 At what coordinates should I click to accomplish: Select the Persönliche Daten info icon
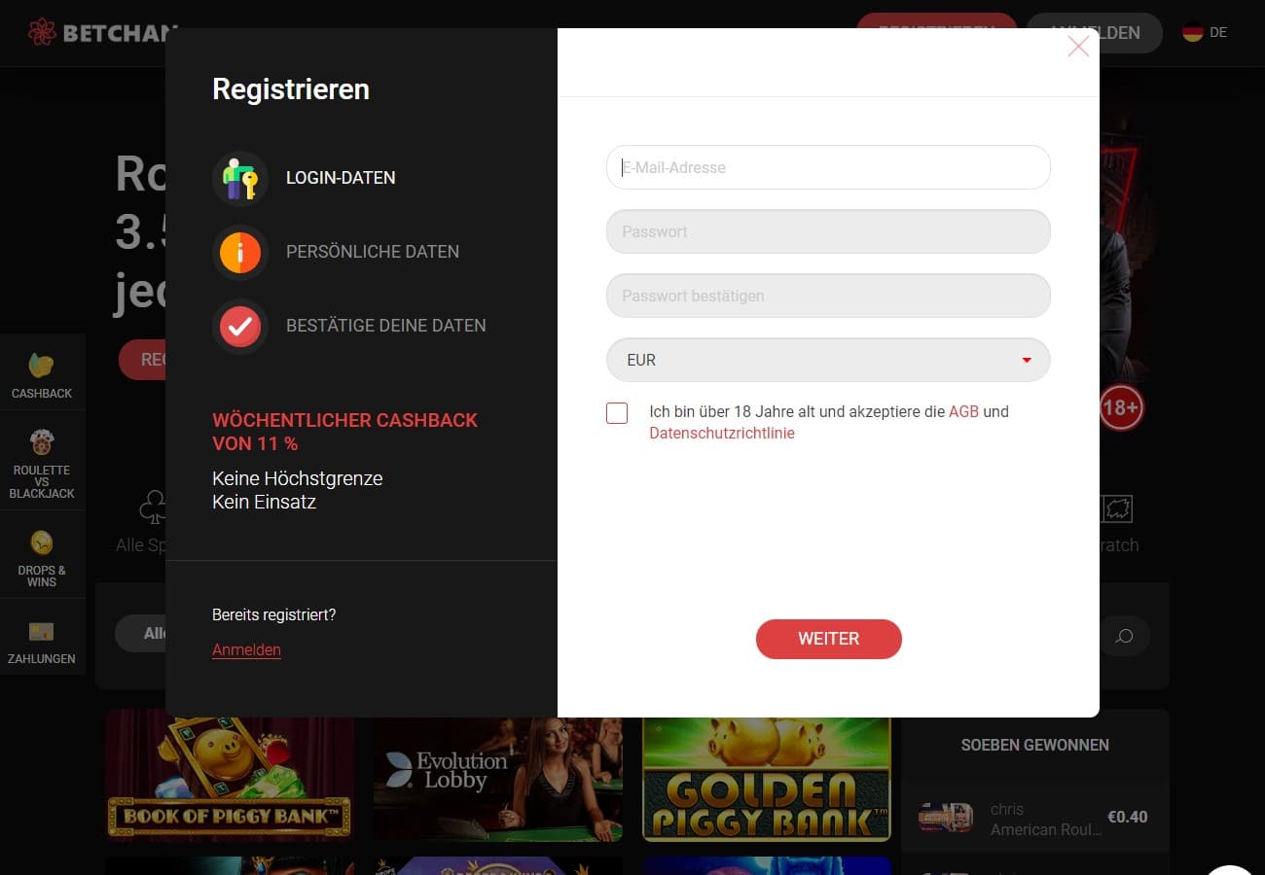(239, 253)
